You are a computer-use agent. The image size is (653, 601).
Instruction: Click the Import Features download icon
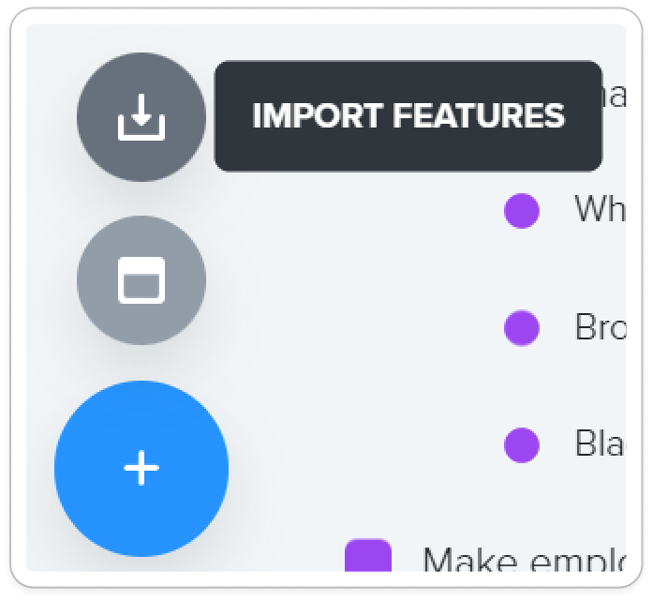pyautogui.click(x=141, y=116)
